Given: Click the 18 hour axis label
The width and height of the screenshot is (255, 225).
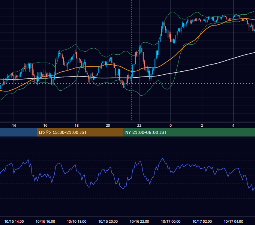Looking at the screenshot, I should point(76,126).
